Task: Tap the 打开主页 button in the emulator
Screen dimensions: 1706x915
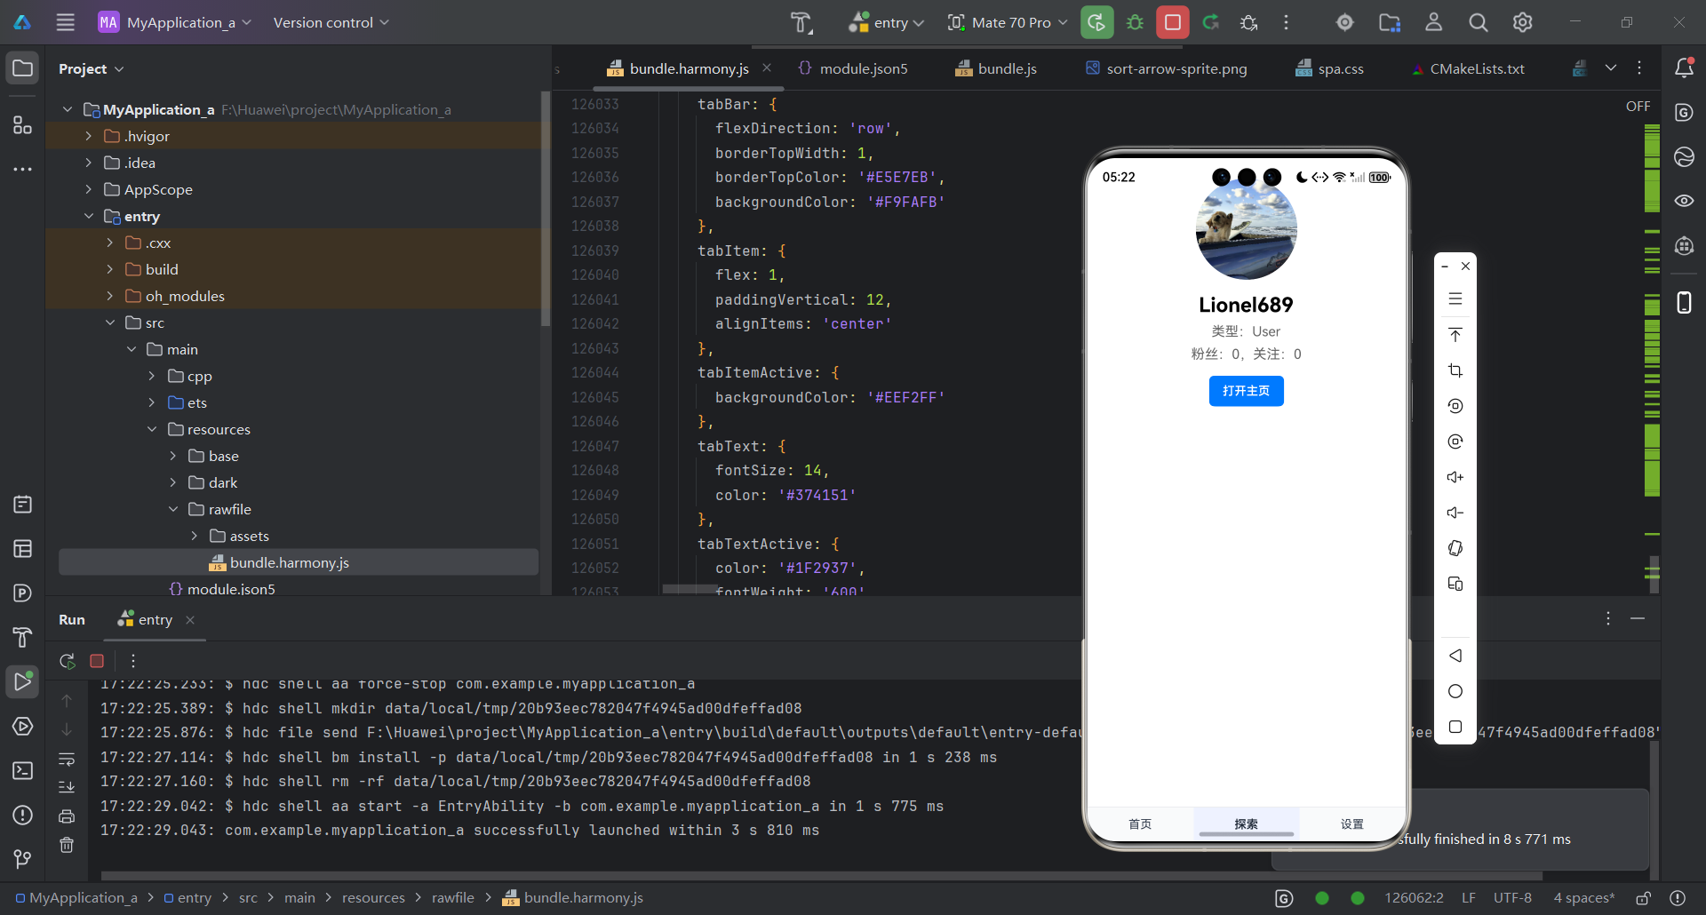Action: click(1246, 391)
